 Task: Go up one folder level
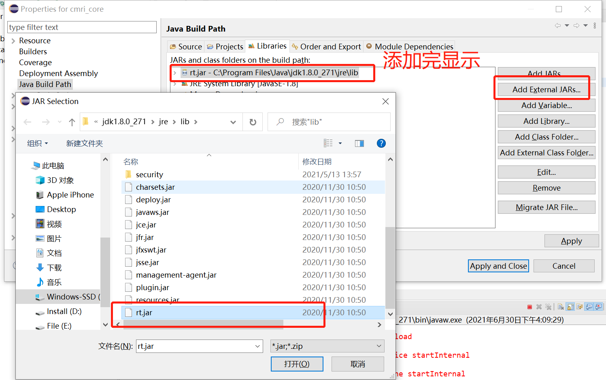click(x=71, y=122)
